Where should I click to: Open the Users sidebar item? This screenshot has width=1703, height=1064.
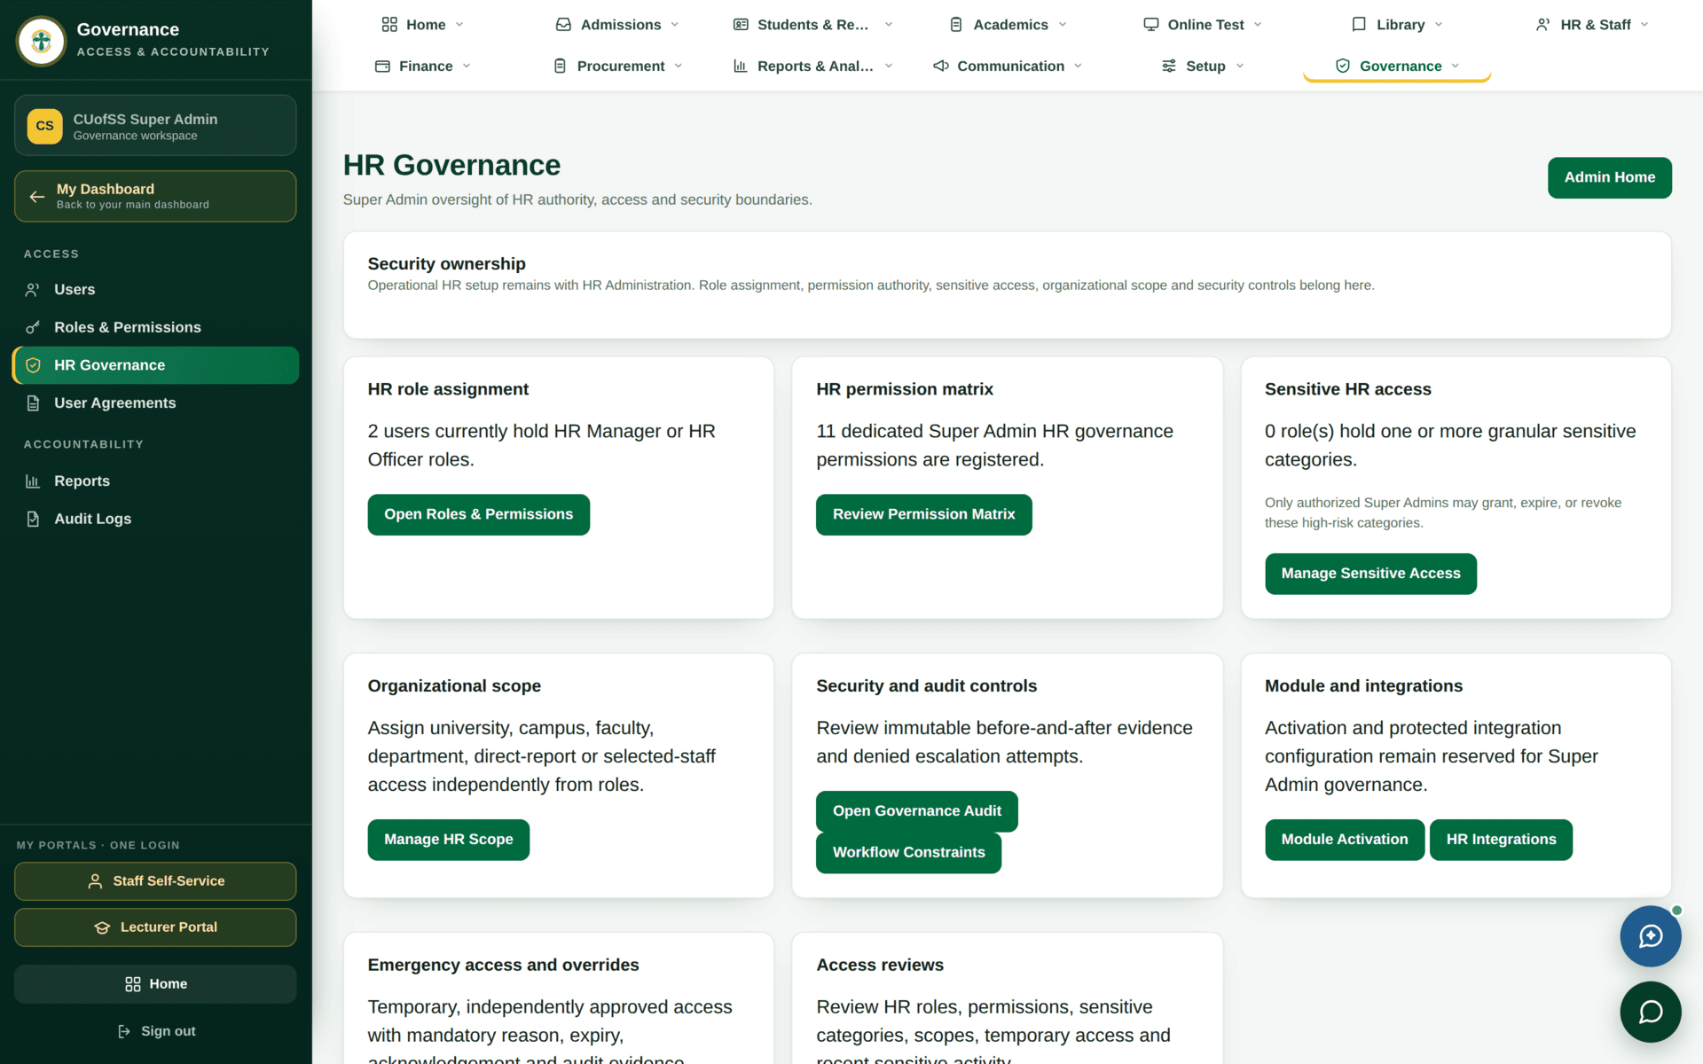pos(155,290)
